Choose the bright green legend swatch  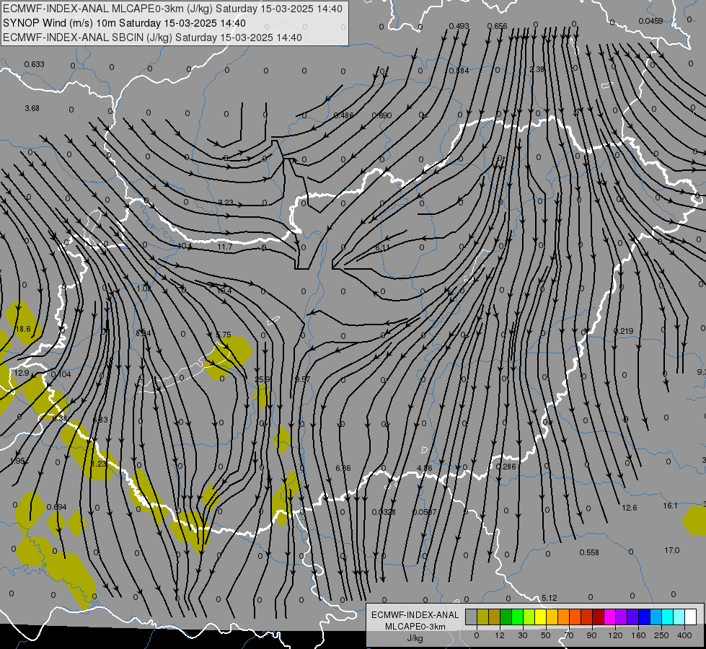pos(517,617)
